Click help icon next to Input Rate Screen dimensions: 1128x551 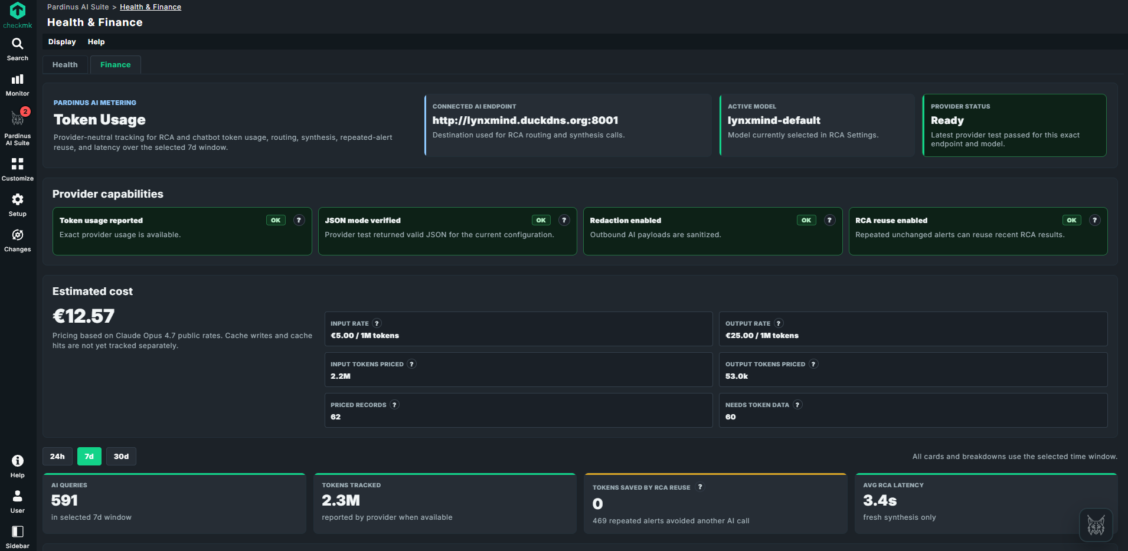click(x=377, y=323)
